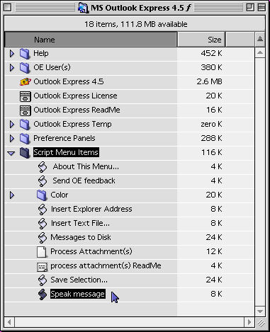The height and width of the screenshot is (332, 270).
Task: Select the "Script Menu Items" highlighted name
Action: pos(66,152)
